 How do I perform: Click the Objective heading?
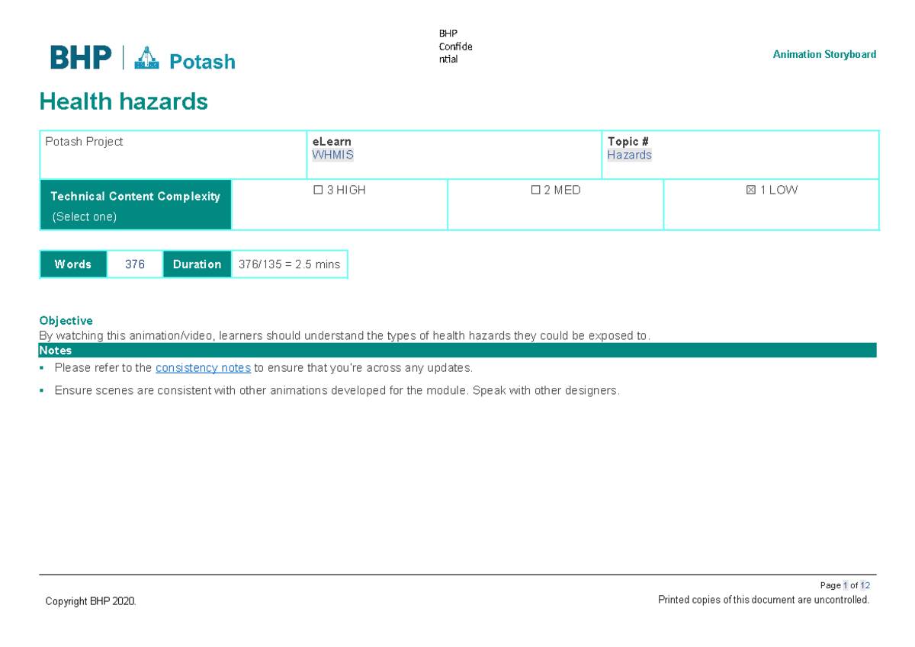pyautogui.click(x=66, y=321)
